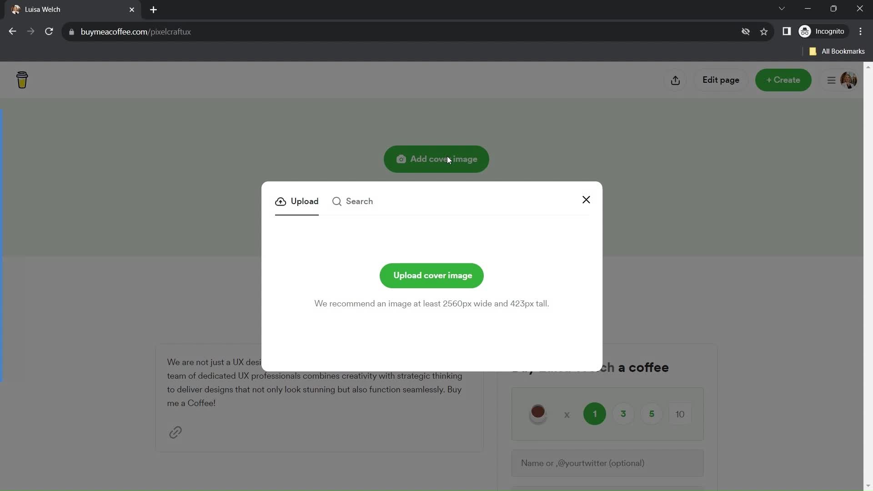Click Edit page button top toolbar
The image size is (873, 491).
(721, 80)
